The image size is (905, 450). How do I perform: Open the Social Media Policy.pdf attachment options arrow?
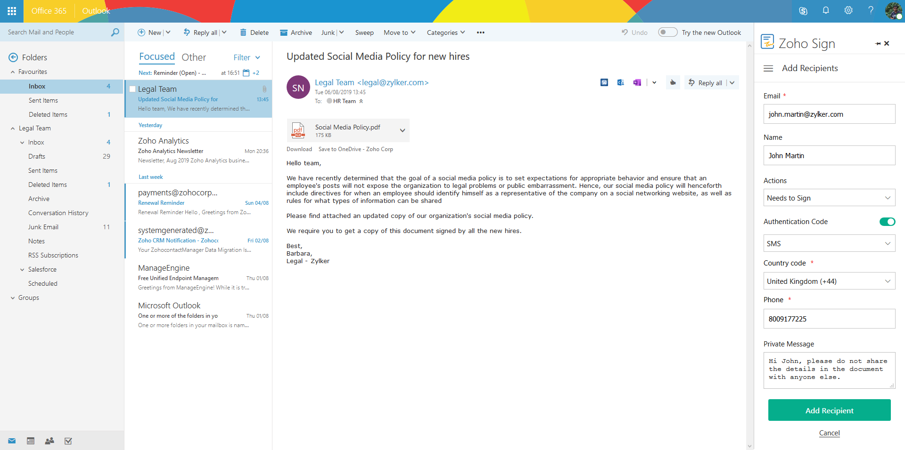403,130
